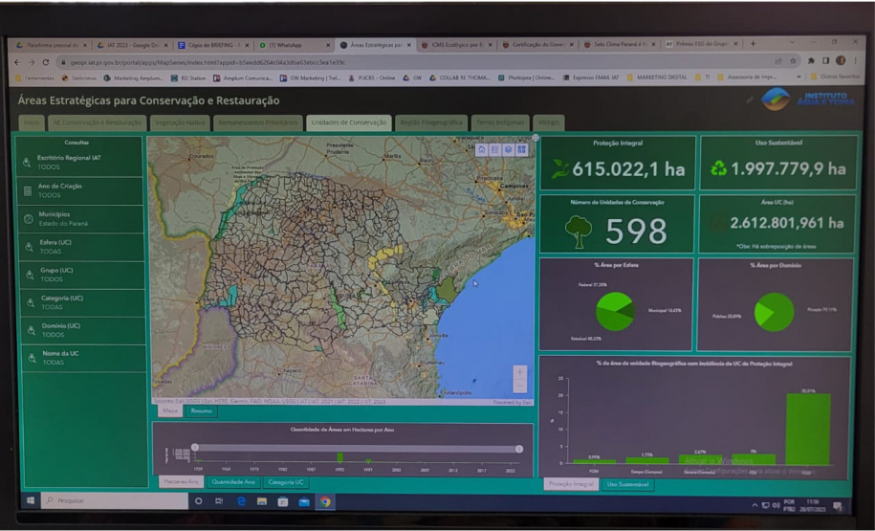Reload the page in Chrome
The width and height of the screenshot is (875, 531).
point(45,61)
